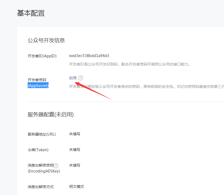224x195 pixels.
Task: Click the 启用 link for developer password
Action: [x=73, y=78]
